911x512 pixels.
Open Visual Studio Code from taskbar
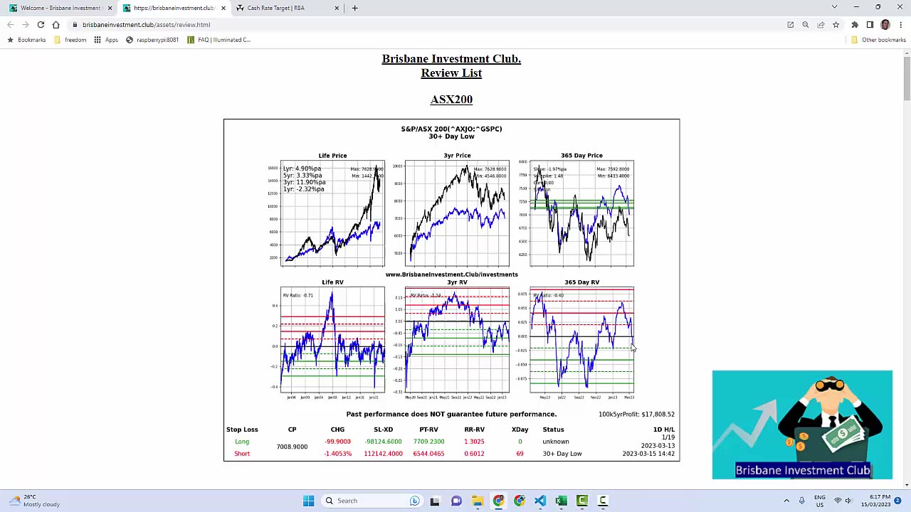(540, 501)
